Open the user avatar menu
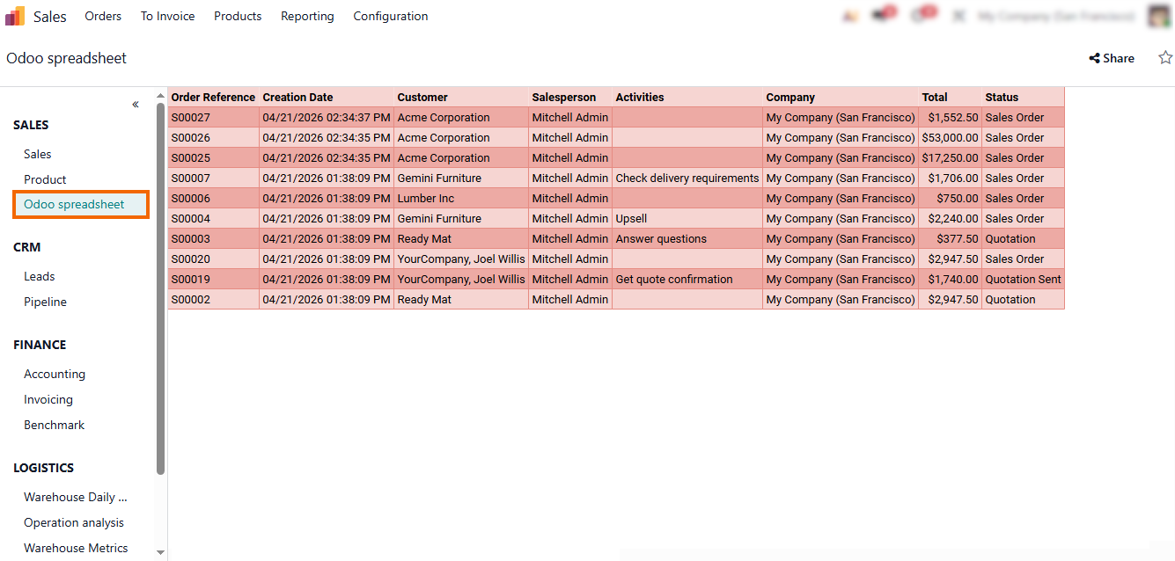 (x=1160, y=16)
